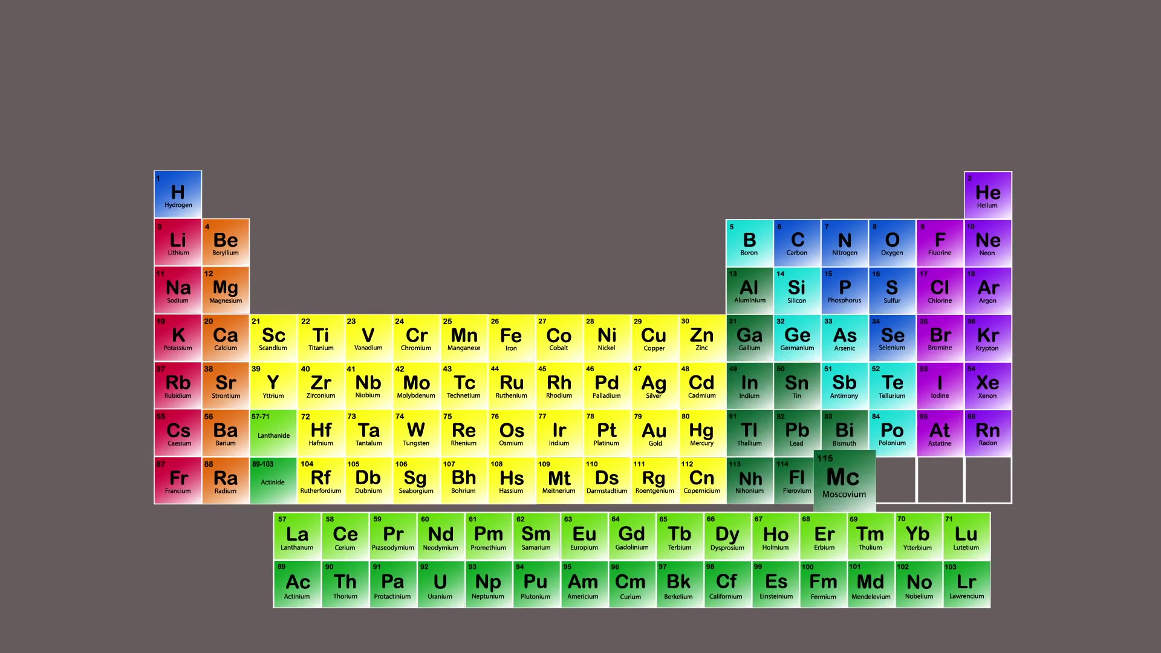Viewport: 1161px width, 653px height.
Task: Select the Gadolinium tile
Action: (x=632, y=536)
